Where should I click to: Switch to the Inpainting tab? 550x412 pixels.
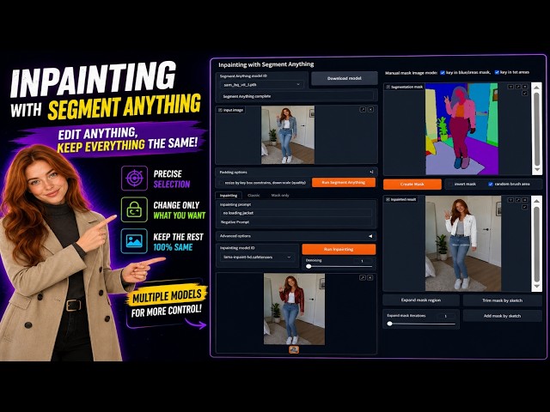click(229, 195)
